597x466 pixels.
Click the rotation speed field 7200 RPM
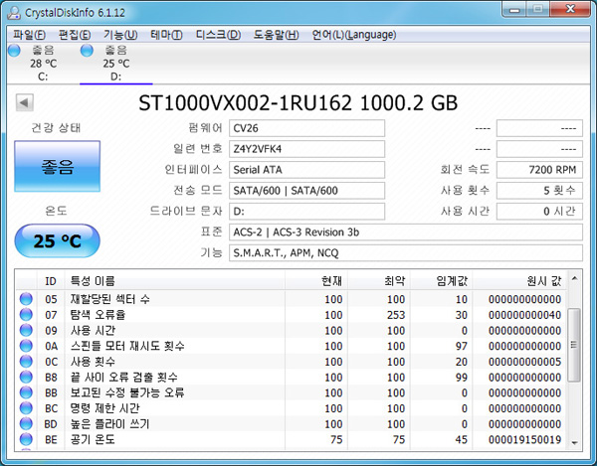(x=539, y=170)
